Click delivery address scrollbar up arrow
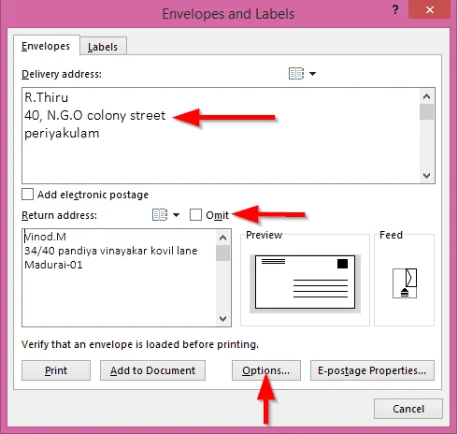 tap(427, 96)
